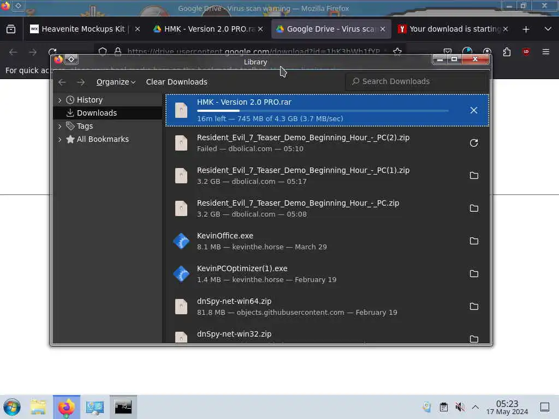This screenshot has height=419, width=559.
Task: Open containing folder for Resident_Evil_7 PC.zip
Action: point(473,208)
